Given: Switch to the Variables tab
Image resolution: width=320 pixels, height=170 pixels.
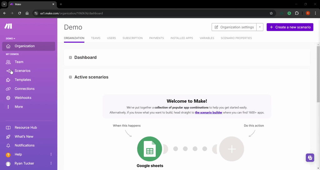Looking at the screenshot, I should (207, 38).
